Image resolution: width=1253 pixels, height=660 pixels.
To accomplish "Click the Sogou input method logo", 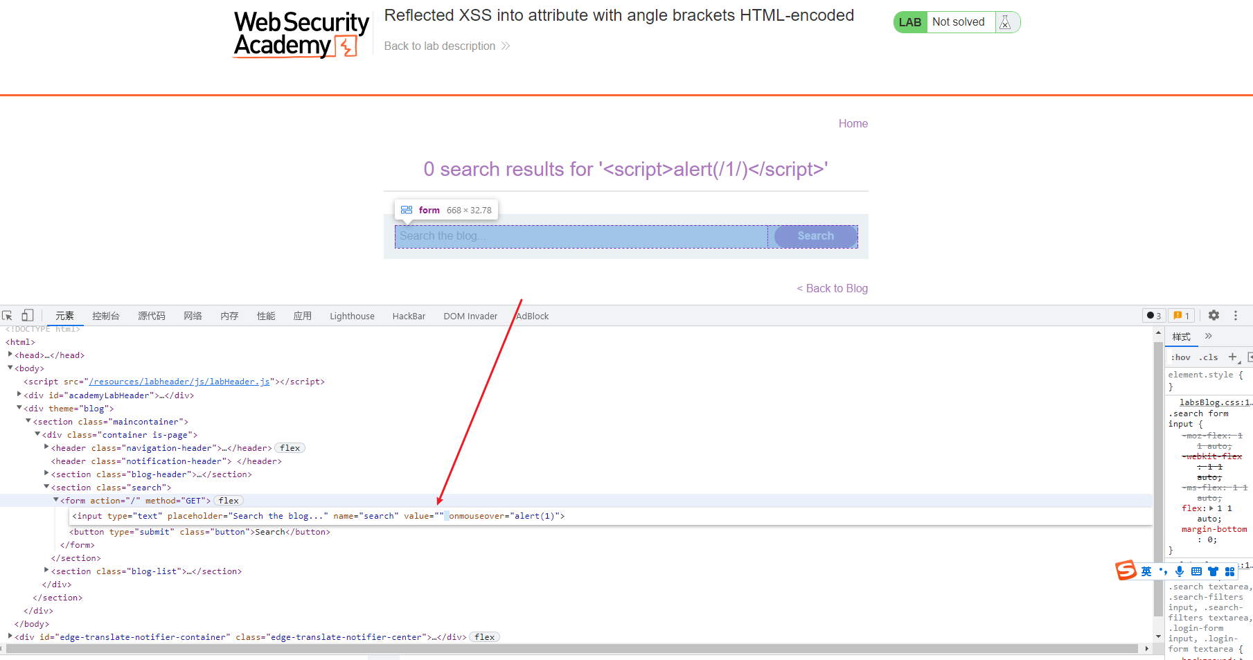I will tap(1126, 571).
